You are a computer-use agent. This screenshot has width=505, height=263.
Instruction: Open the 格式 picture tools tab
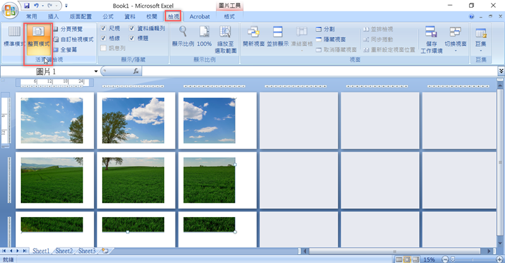tap(229, 17)
